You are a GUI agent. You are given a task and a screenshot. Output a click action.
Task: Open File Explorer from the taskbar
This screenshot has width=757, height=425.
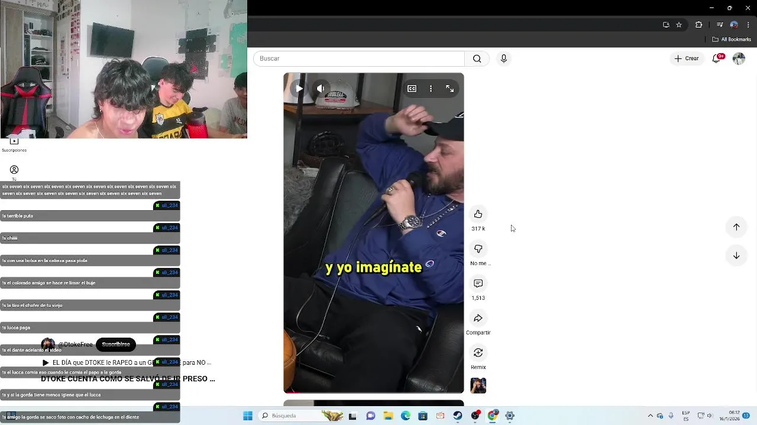[388, 416]
